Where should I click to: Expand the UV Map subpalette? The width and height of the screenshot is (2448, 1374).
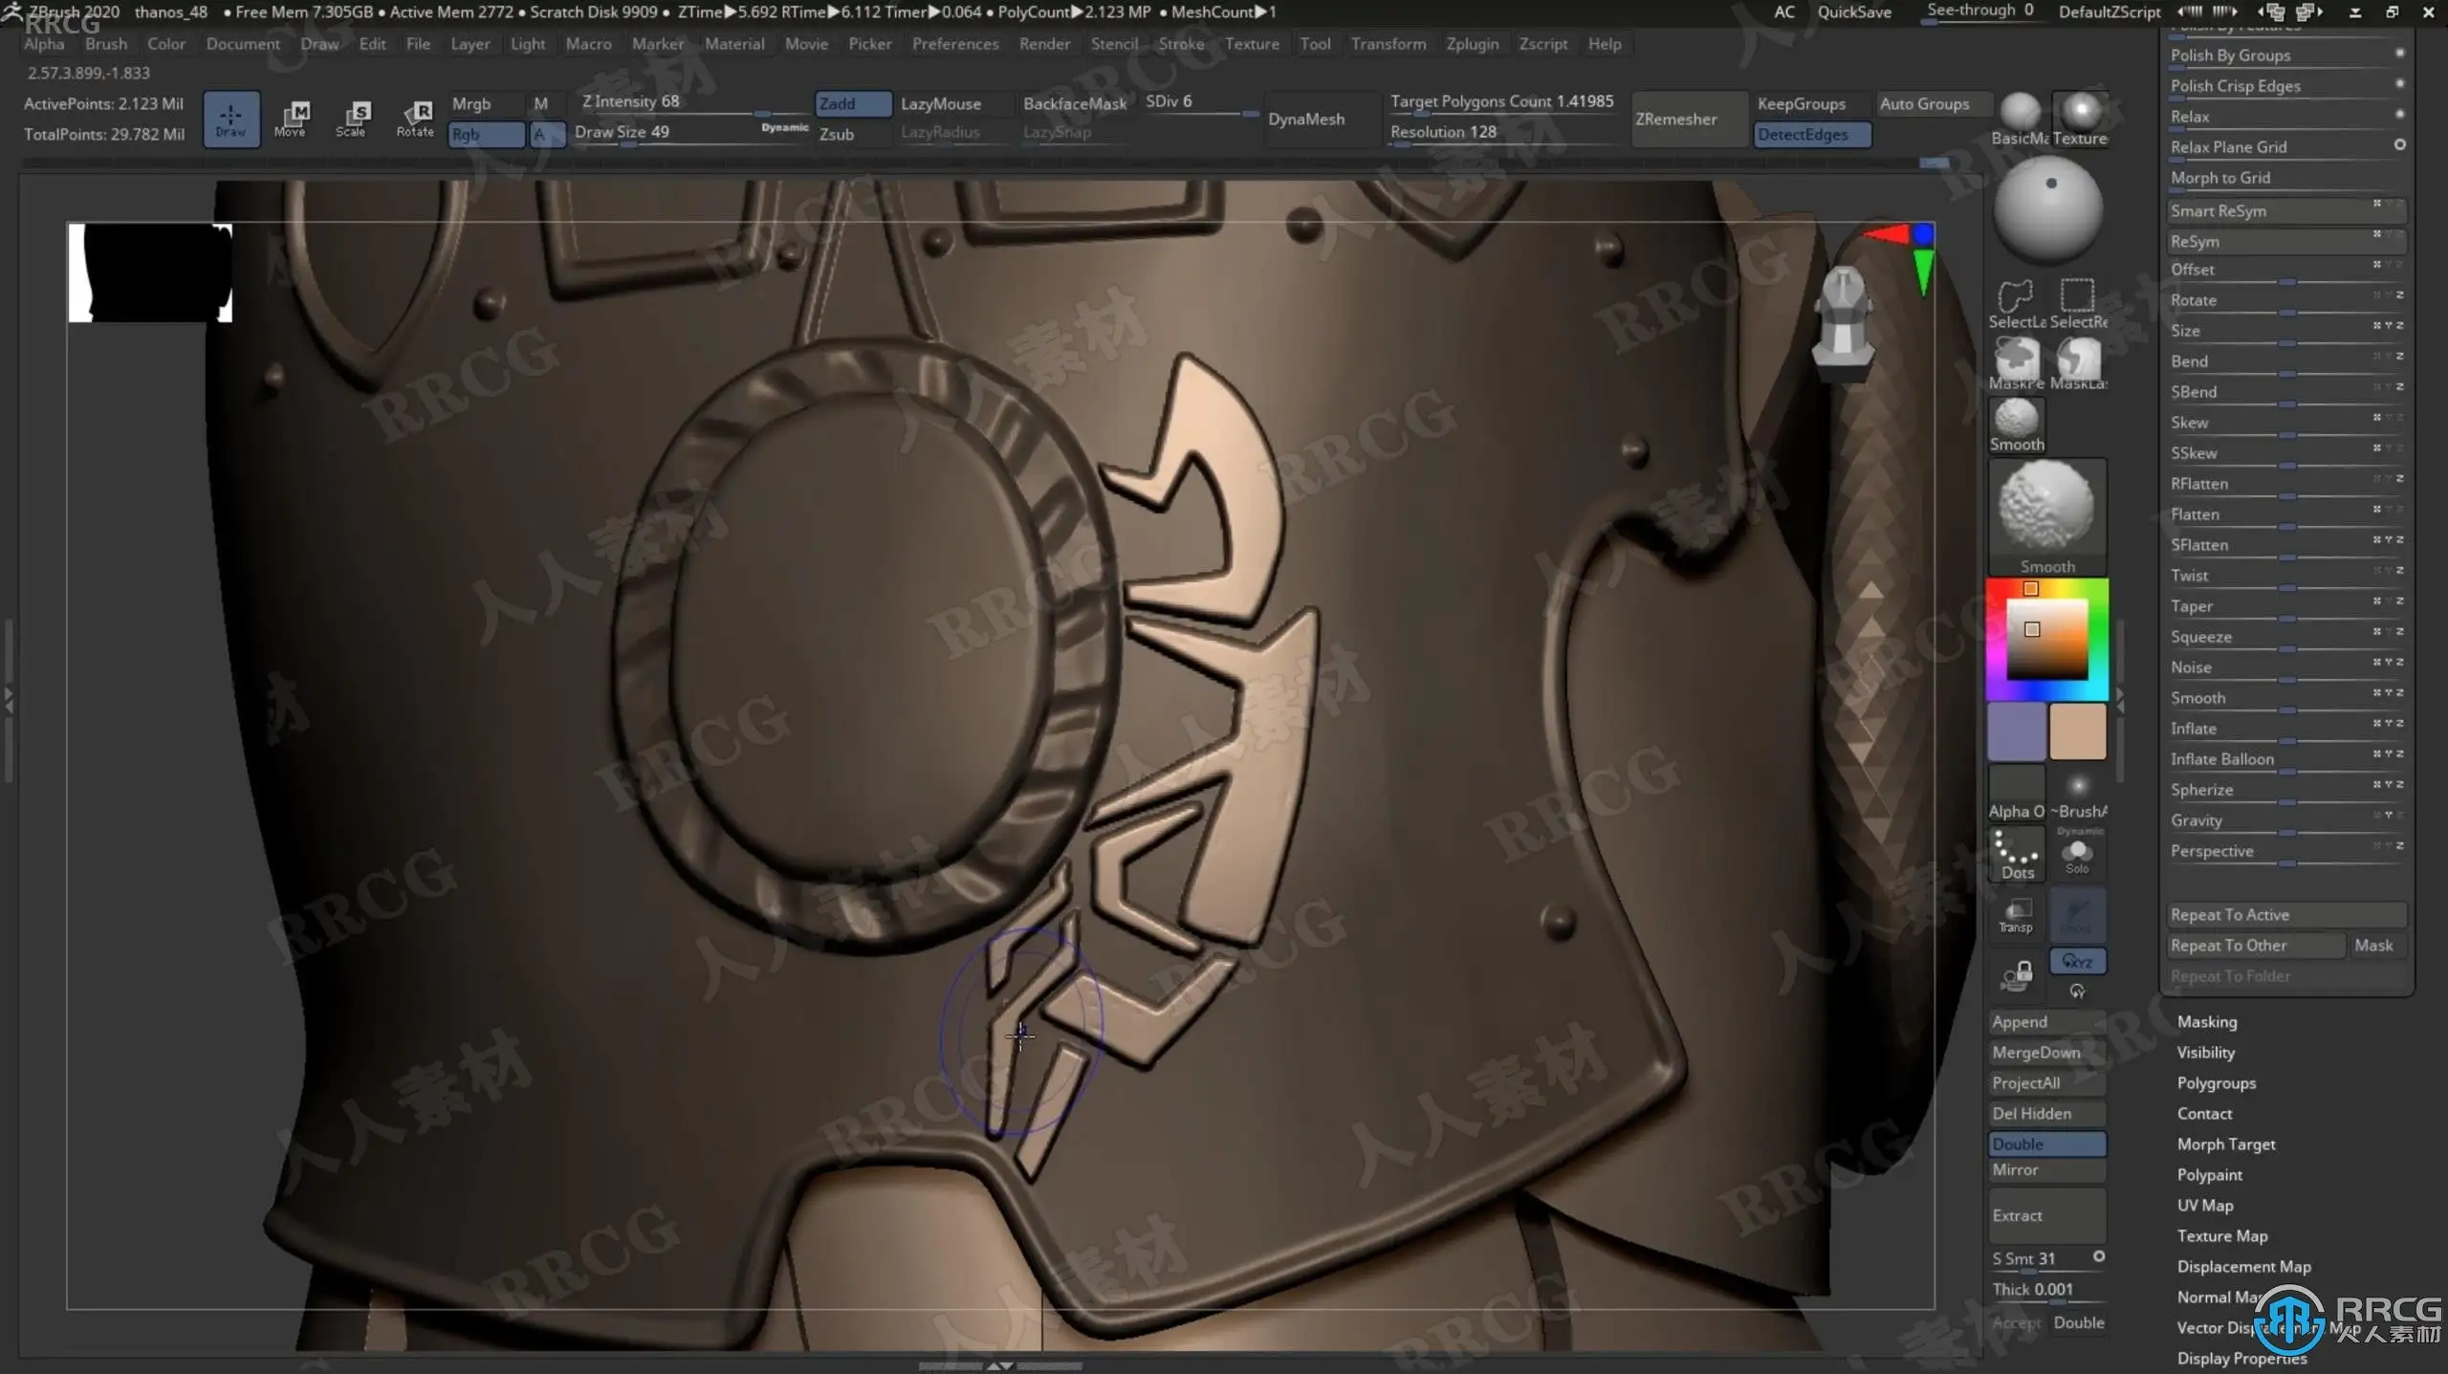tap(2205, 1205)
